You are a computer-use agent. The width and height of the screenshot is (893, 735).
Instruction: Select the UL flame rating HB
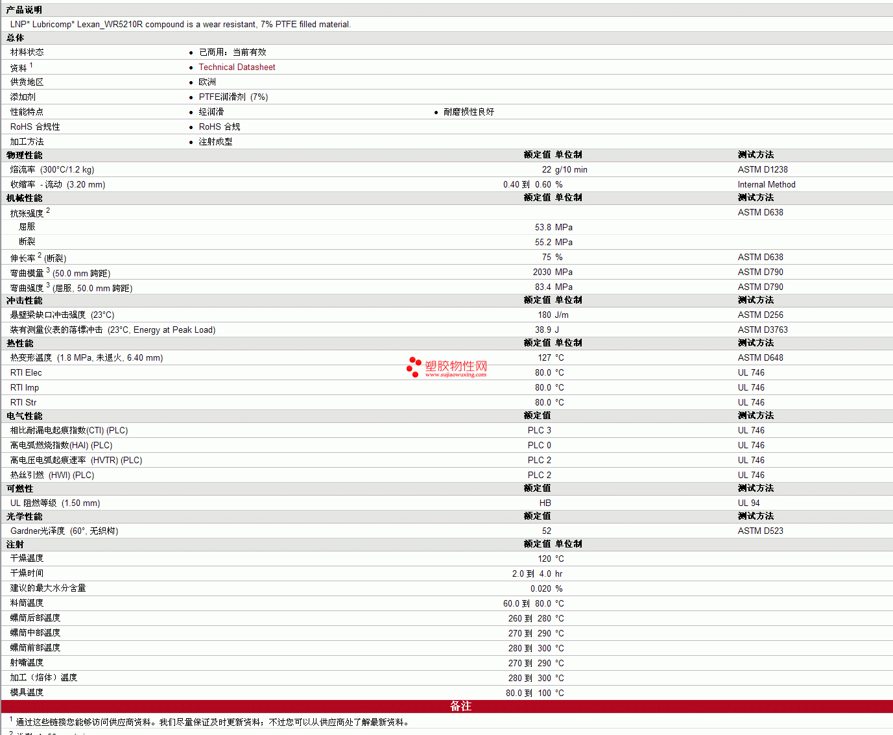point(545,503)
